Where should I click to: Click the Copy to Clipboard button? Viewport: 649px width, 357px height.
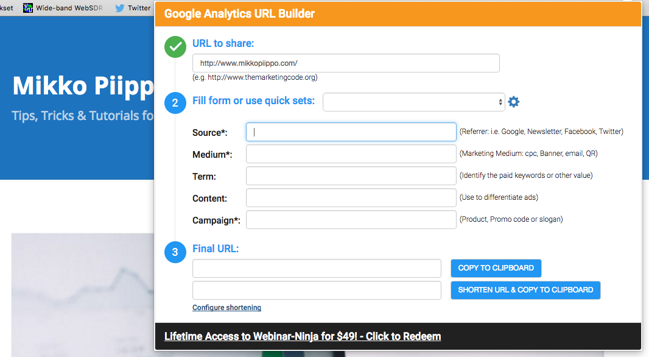496,268
